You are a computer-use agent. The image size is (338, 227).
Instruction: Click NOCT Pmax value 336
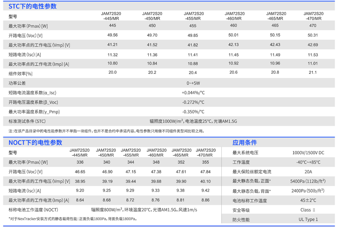point(80,162)
